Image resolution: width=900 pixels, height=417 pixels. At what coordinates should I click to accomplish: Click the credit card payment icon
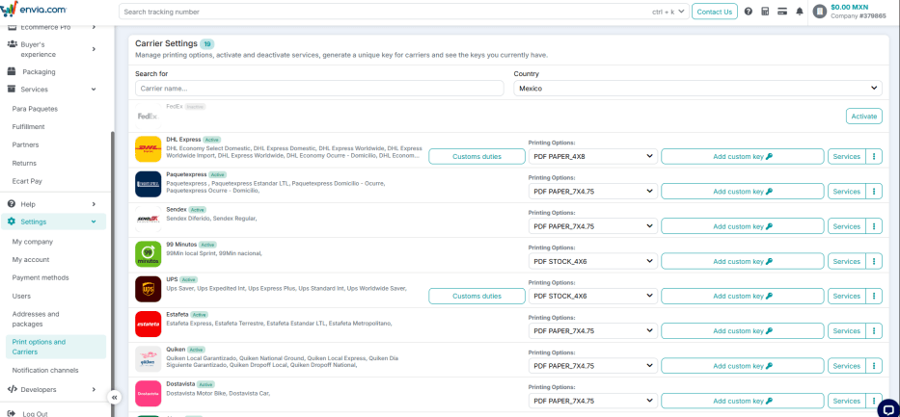point(781,12)
